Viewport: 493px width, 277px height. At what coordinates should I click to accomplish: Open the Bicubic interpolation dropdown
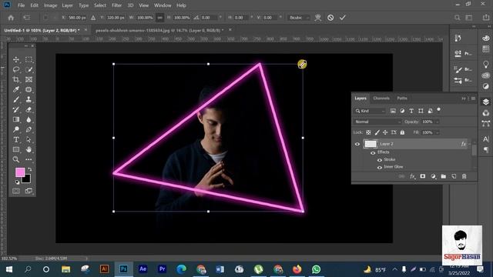tap(299, 18)
